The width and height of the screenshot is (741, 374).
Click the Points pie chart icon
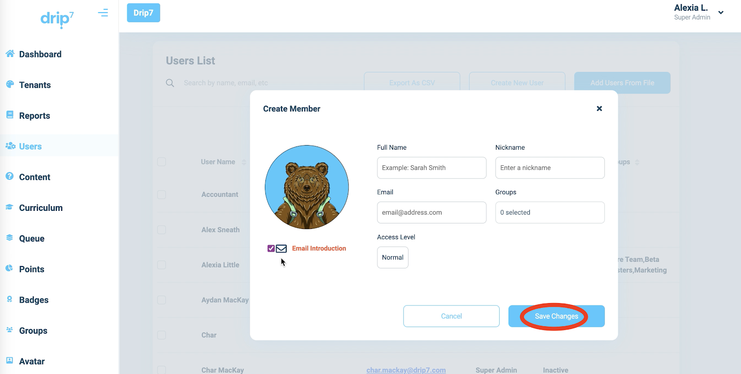click(x=9, y=268)
